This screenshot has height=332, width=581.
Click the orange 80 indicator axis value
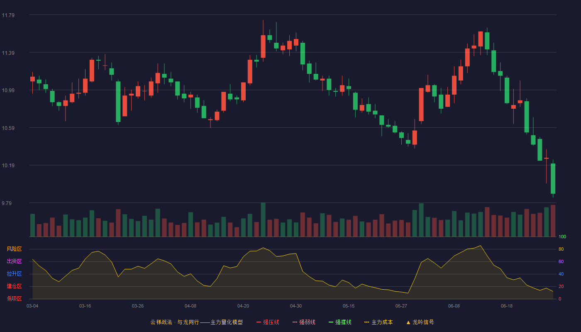[561, 249]
